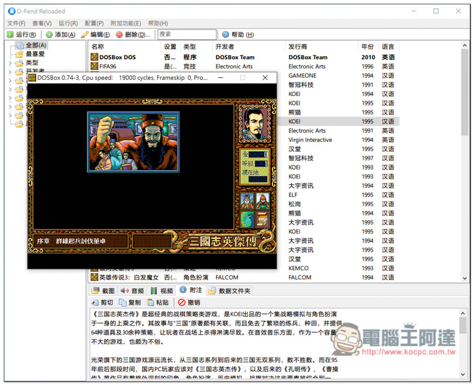Image resolution: width=474 pixels, height=386 pixels.
Task: Close the DOSBox 0.74-3 window
Action: point(265,78)
